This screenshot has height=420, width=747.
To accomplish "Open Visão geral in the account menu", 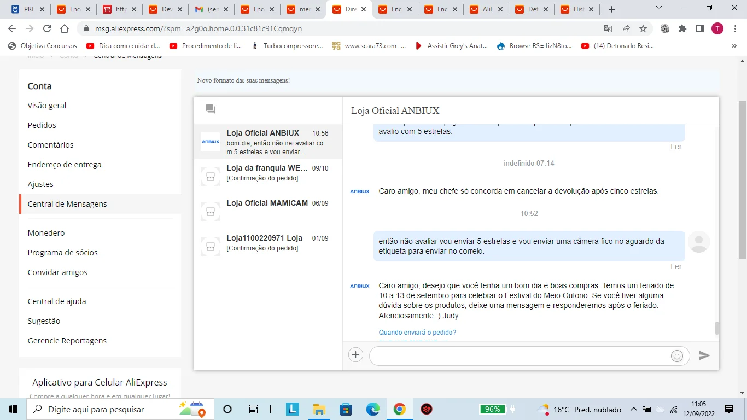I will pos(47,106).
